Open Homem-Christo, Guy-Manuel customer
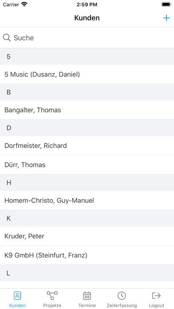 87,200
